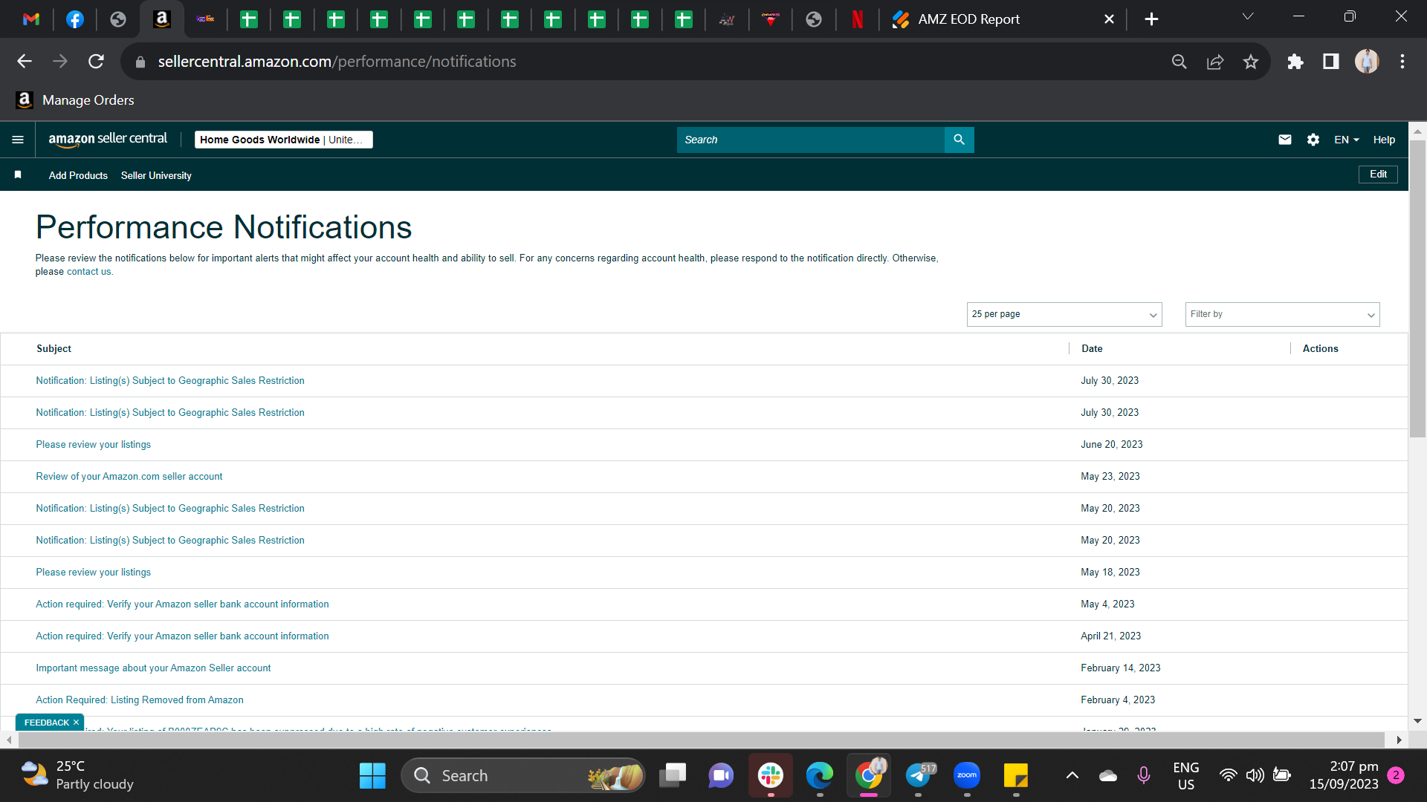Open the Chrome profile avatar
This screenshot has width=1427, height=802.
pos(1367,62)
